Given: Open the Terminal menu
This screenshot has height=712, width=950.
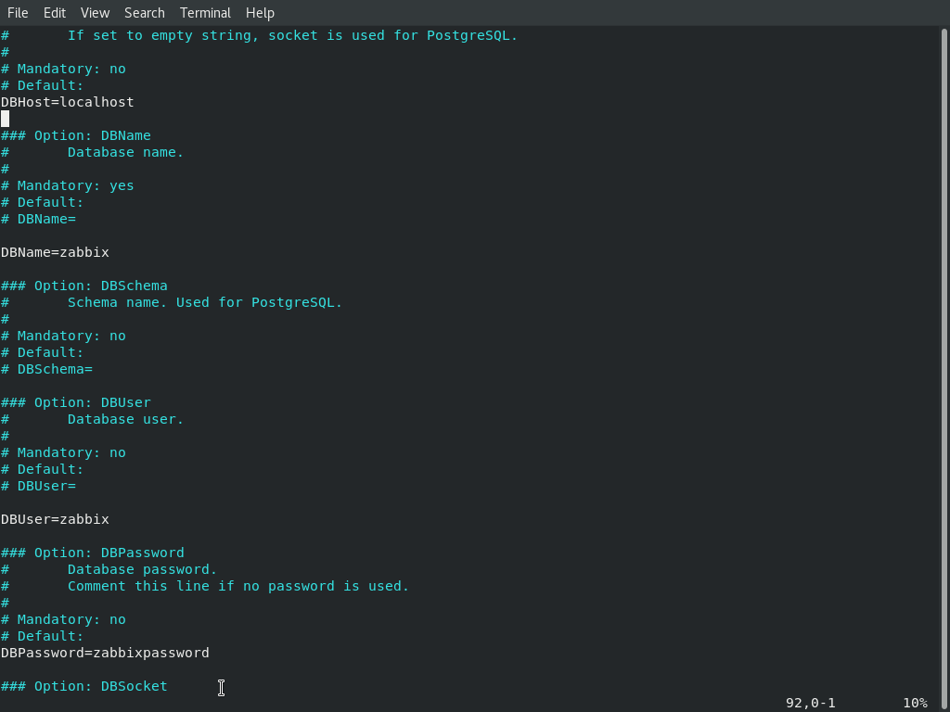Looking at the screenshot, I should pyautogui.click(x=205, y=13).
